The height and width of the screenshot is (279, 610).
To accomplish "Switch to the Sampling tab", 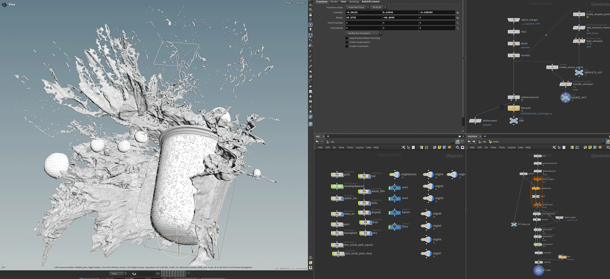I will (354, 2).
